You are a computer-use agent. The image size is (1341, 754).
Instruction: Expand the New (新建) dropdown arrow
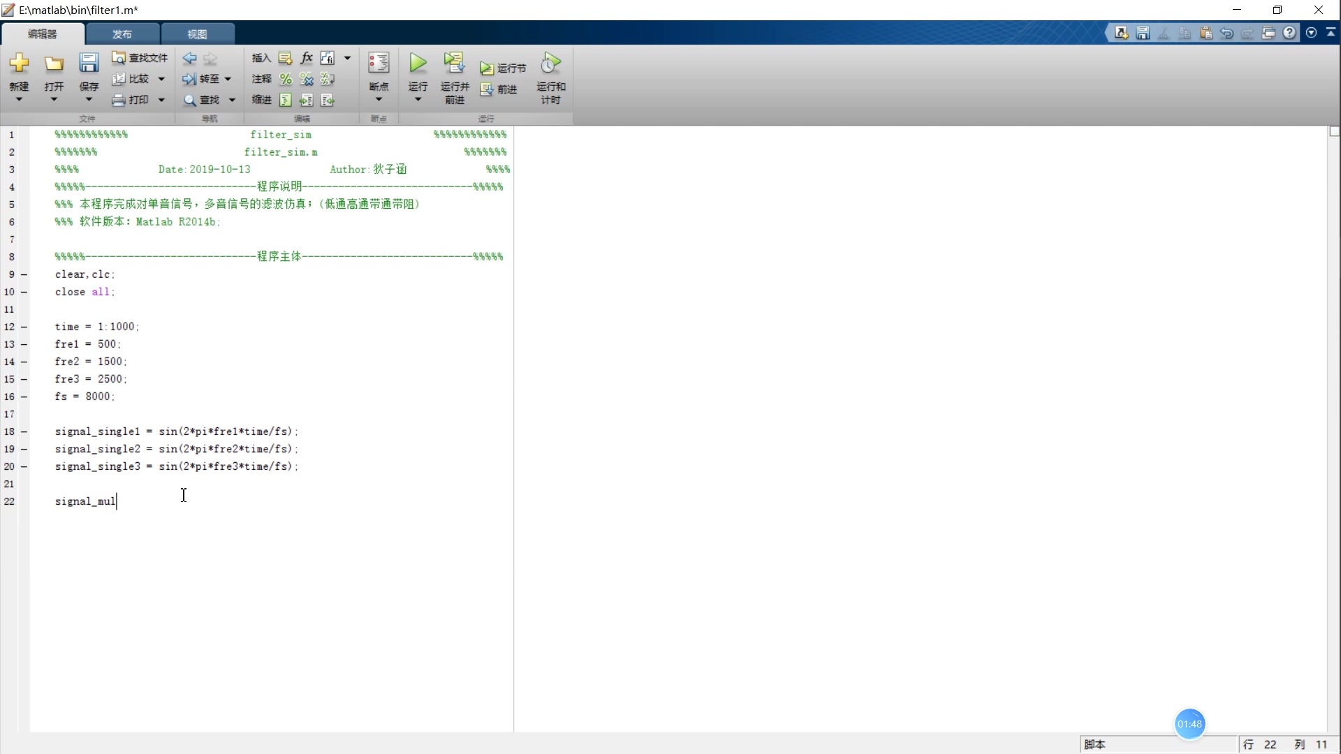point(19,99)
